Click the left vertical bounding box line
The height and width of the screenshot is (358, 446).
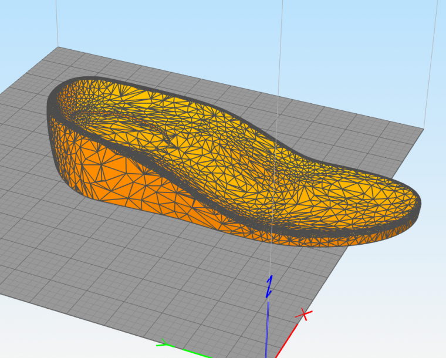[x=58, y=23]
